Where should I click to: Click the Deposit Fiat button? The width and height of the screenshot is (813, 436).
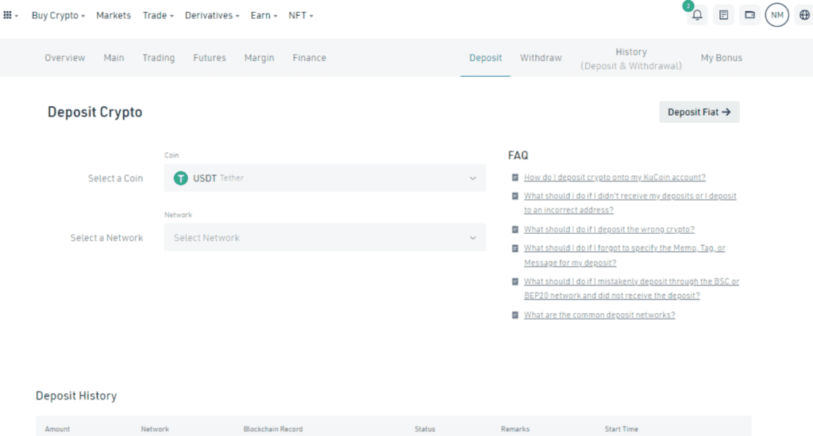[699, 113]
